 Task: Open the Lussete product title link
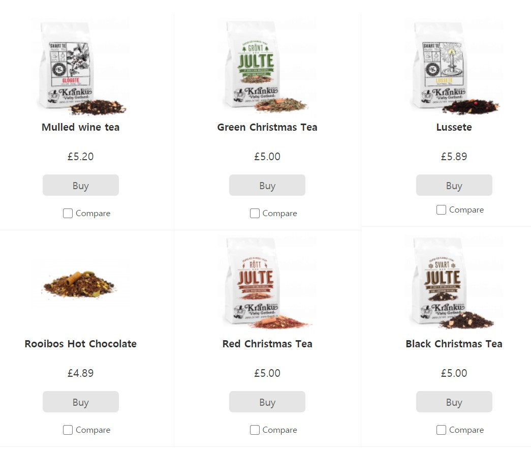454,127
